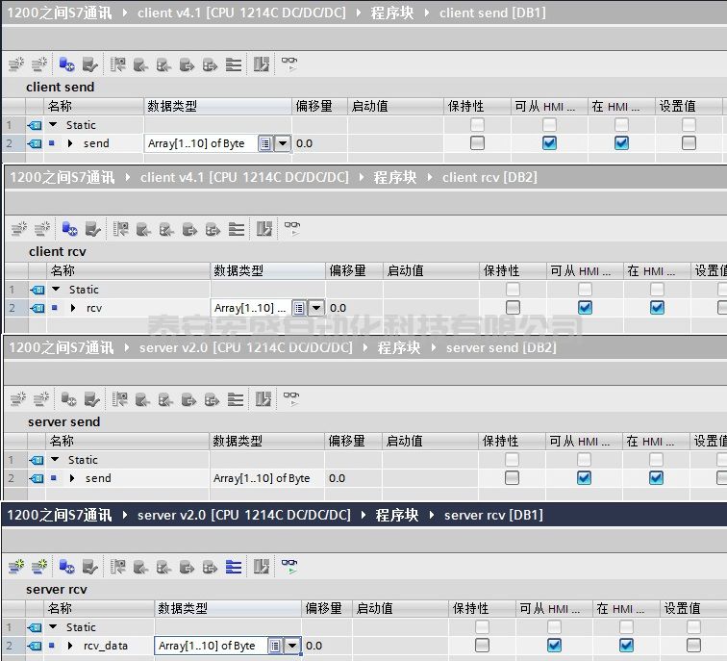Click data type field of rcv_data row

pos(210,646)
